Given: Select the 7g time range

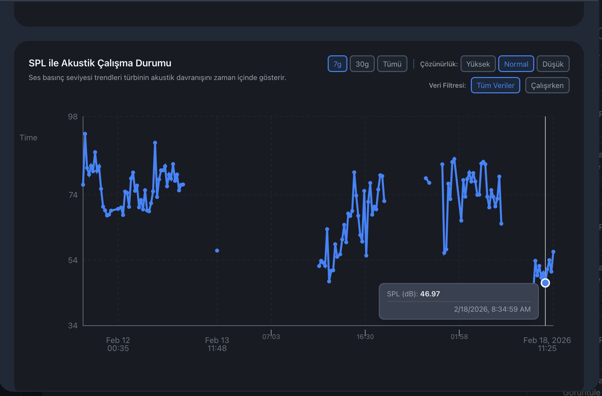Looking at the screenshot, I should click(337, 64).
